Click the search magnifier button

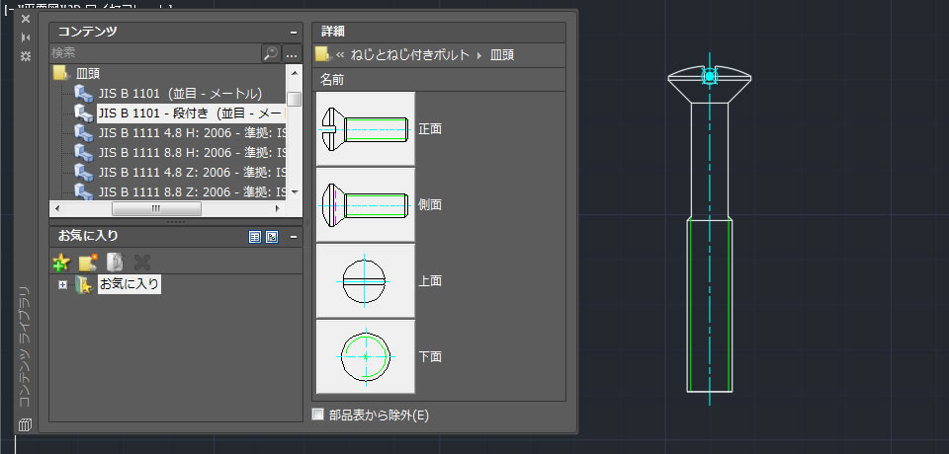pyautogui.click(x=271, y=53)
